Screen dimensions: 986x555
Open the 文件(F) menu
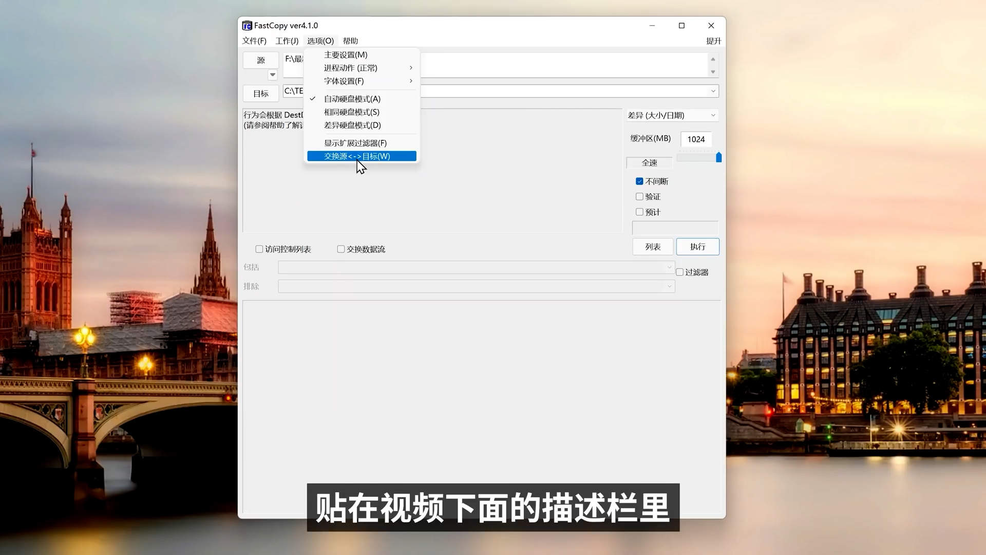254,41
